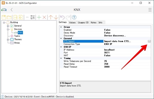
Task: Click the Redo toolbar icon
Action: click(68, 17)
